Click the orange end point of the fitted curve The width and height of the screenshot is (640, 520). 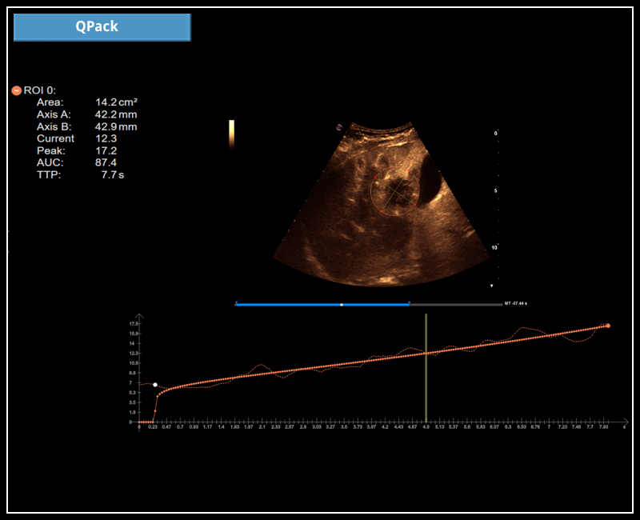coord(608,326)
